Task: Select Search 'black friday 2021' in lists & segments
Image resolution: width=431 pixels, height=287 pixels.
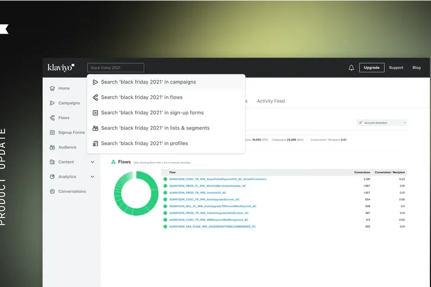Action: pos(166,128)
